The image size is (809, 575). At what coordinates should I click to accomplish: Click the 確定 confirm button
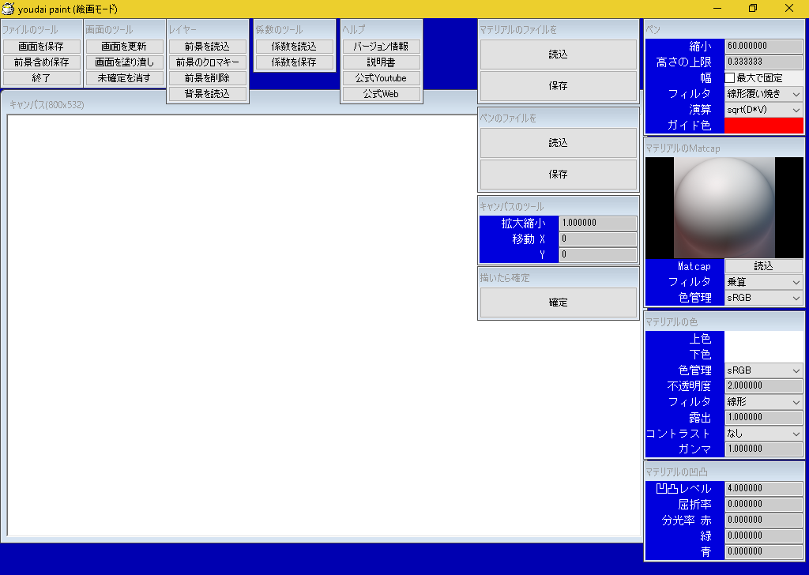tap(558, 303)
